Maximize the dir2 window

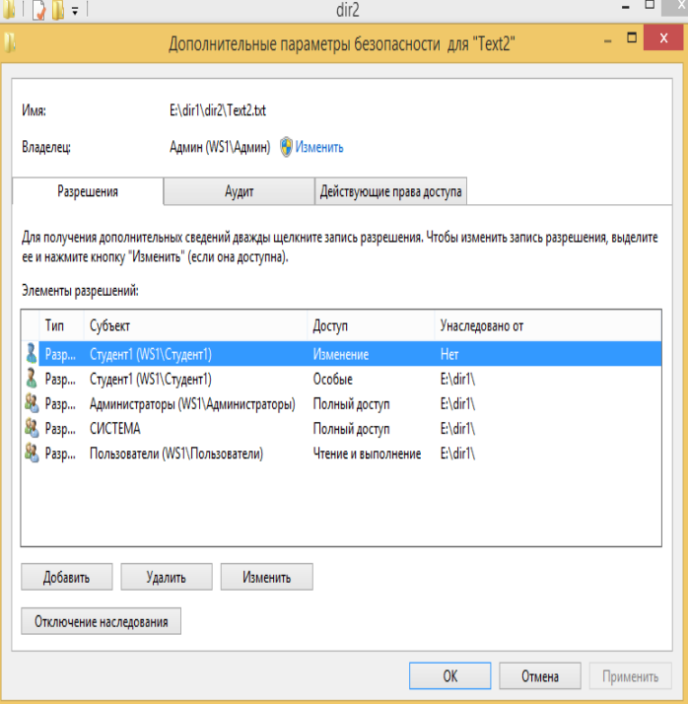click(650, 5)
